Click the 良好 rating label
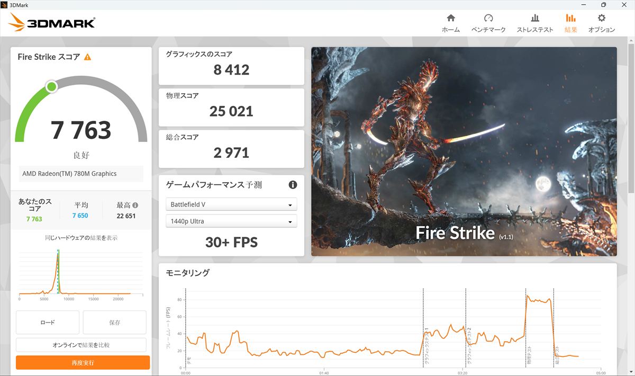 pos(81,156)
